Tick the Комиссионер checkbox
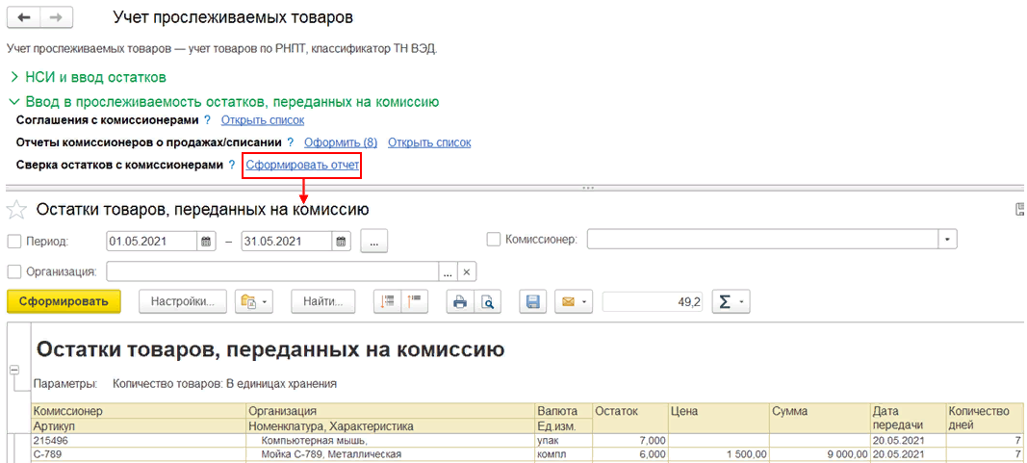 tap(494, 240)
